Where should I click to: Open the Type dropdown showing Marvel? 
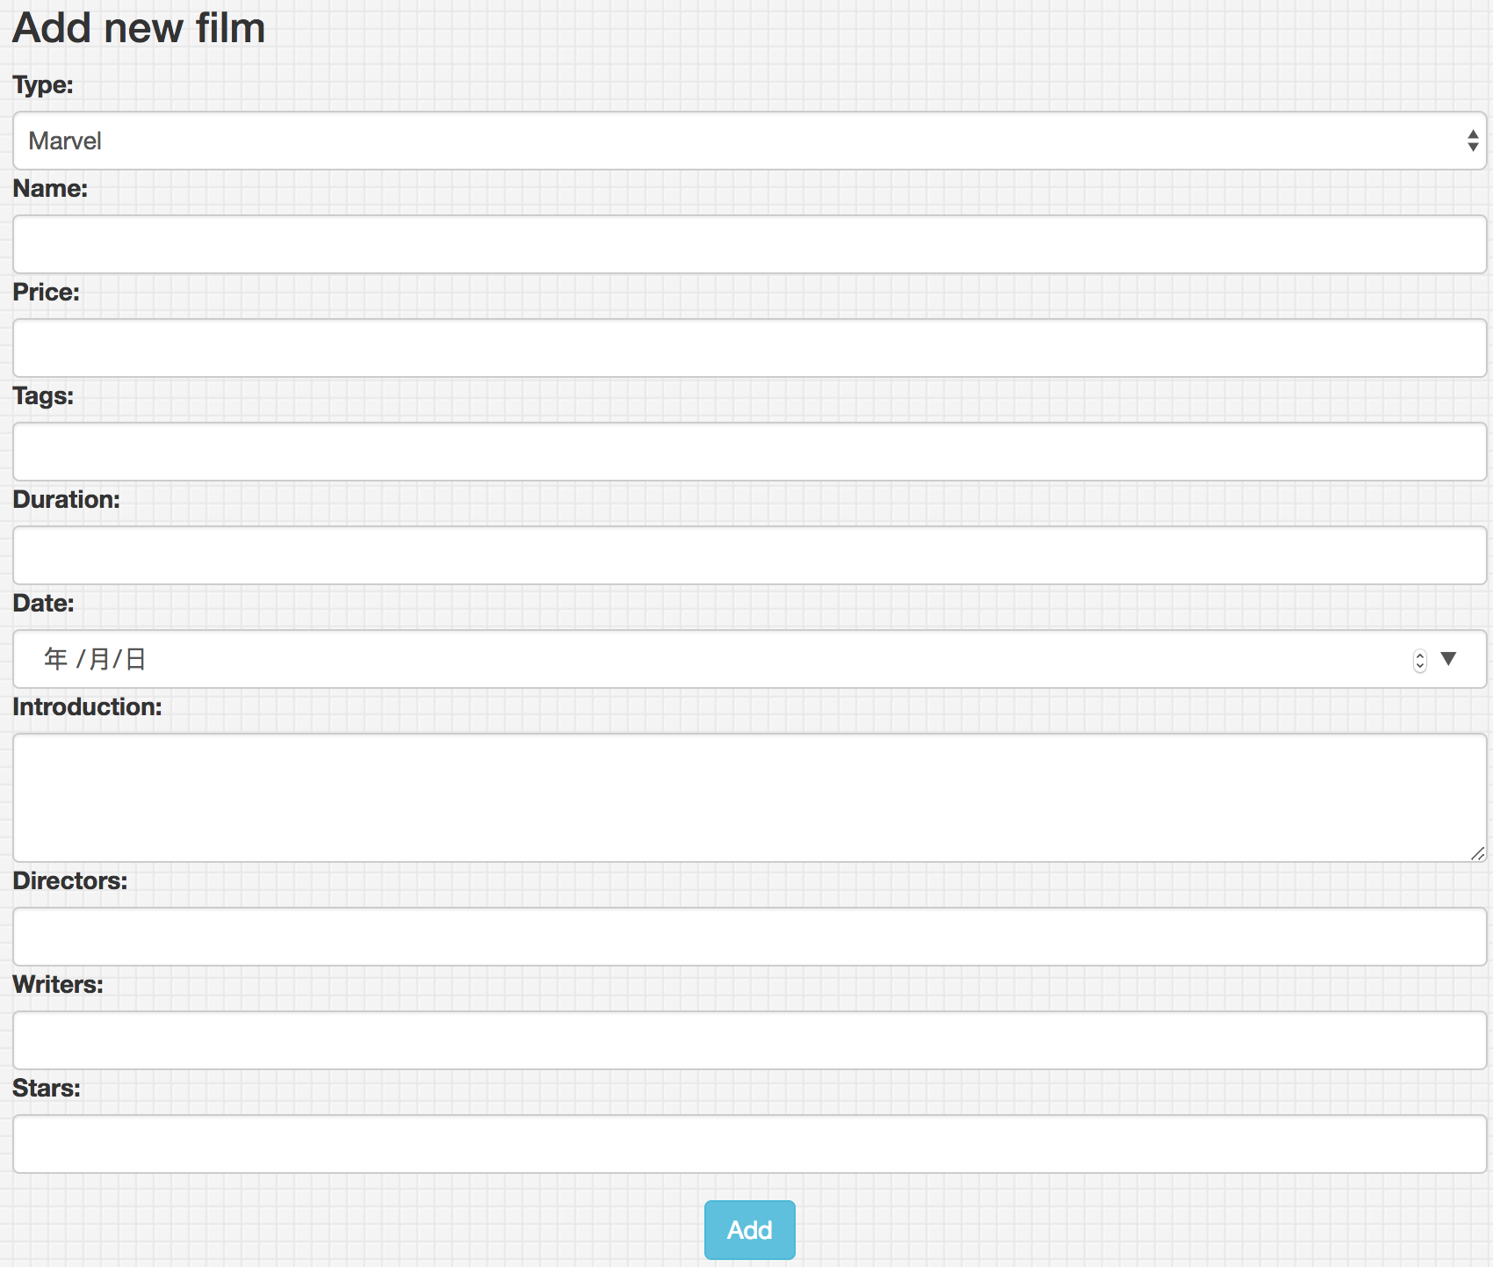click(749, 141)
